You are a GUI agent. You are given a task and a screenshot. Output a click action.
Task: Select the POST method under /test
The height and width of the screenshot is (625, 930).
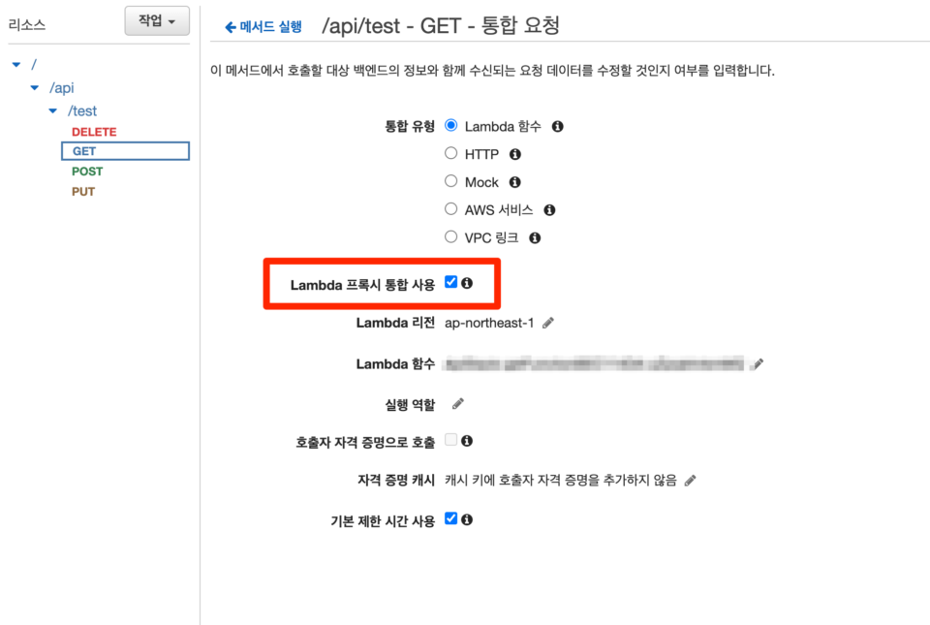tap(87, 172)
